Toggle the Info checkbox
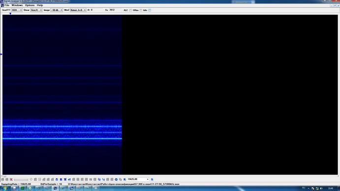Screen dimensions: 340x191 (x=150, y=10)
